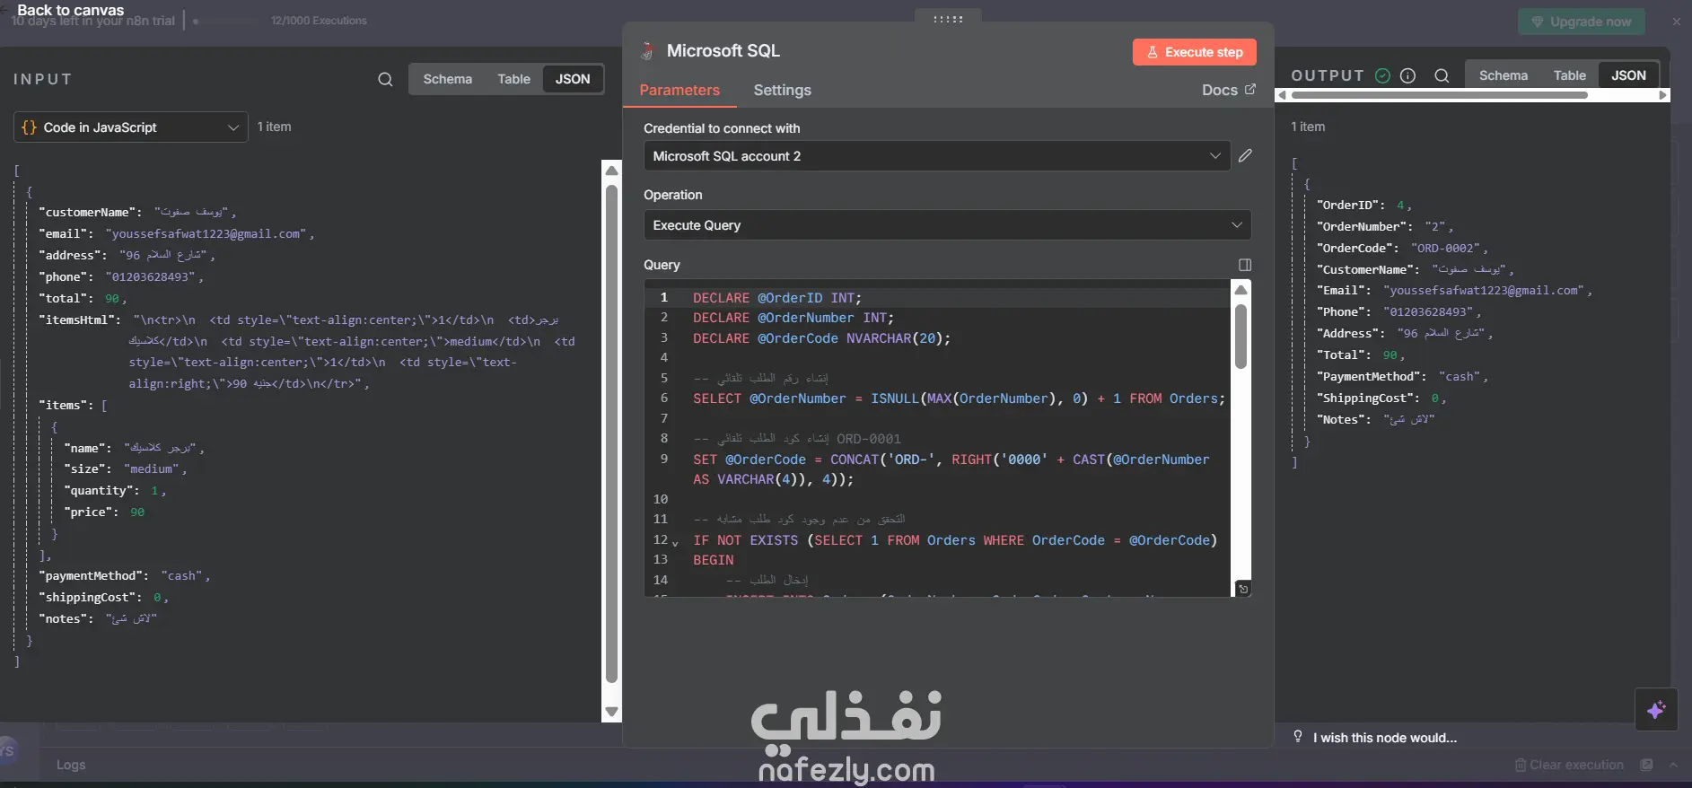Click the trash icon beside Clear execution
The width and height of the screenshot is (1692, 788).
tap(1521, 765)
